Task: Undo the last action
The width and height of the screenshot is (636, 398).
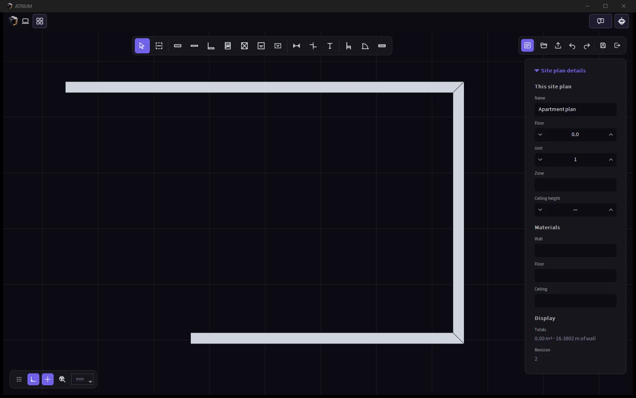Action: point(572,45)
